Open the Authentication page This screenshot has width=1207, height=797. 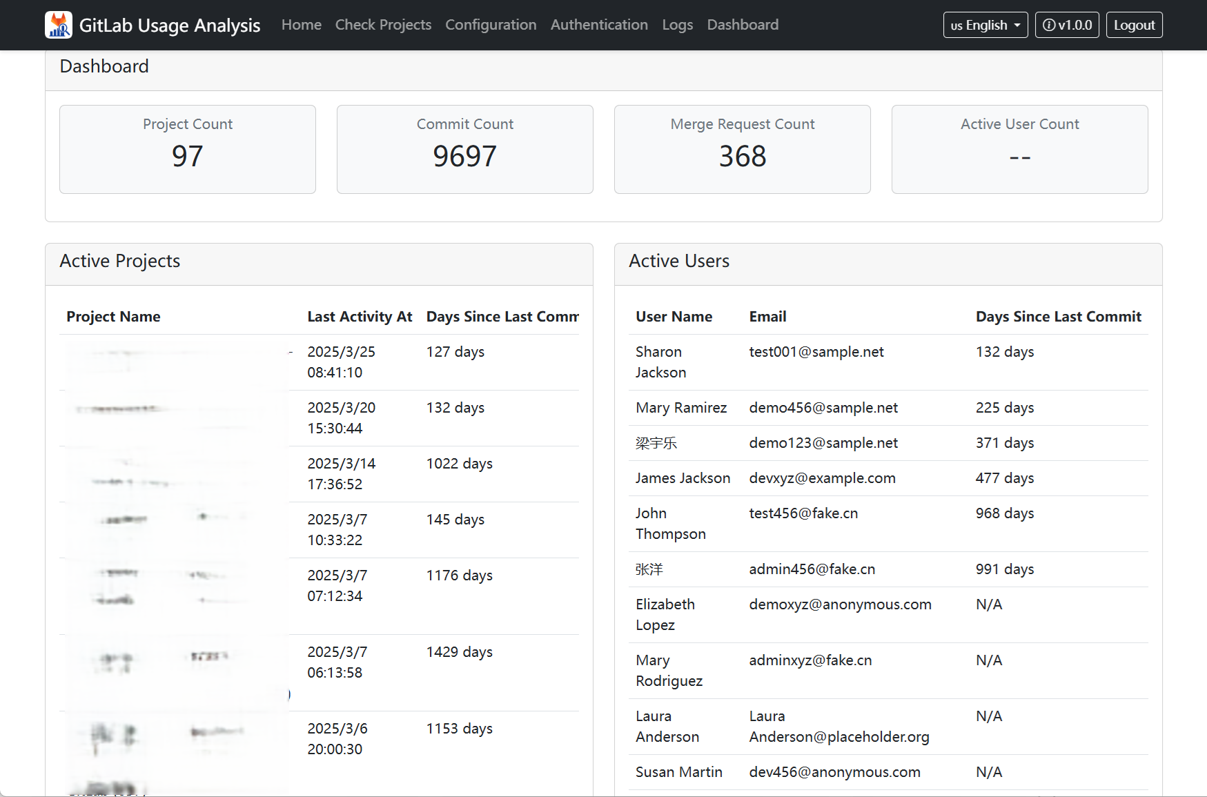pyautogui.click(x=599, y=25)
